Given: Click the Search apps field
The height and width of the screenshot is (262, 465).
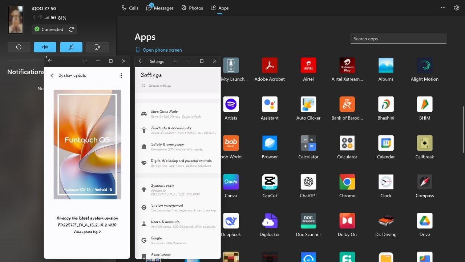Looking at the screenshot, I should [399, 39].
